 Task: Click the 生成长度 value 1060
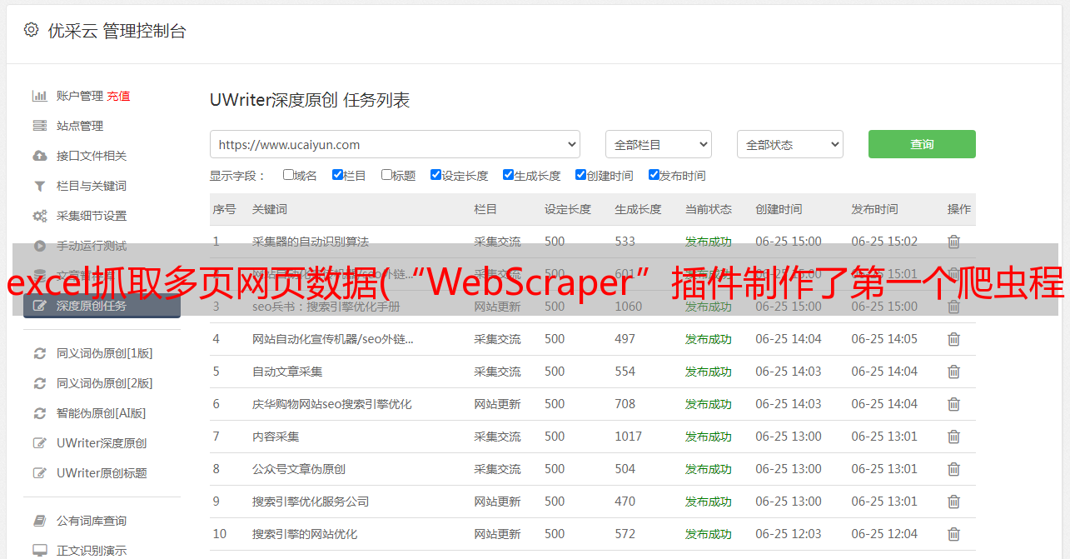coord(629,307)
